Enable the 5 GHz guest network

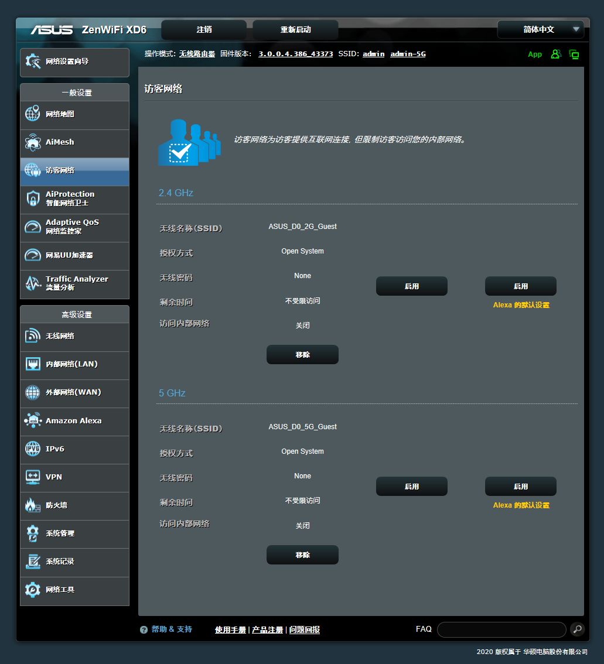tap(412, 487)
